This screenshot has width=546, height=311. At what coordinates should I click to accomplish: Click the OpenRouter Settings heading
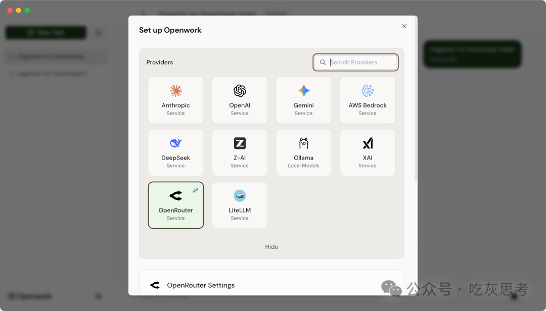tap(201, 285)
